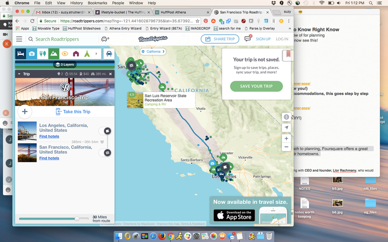Open the Trash in the Dock
388x242 pixels.
point(269,236)
